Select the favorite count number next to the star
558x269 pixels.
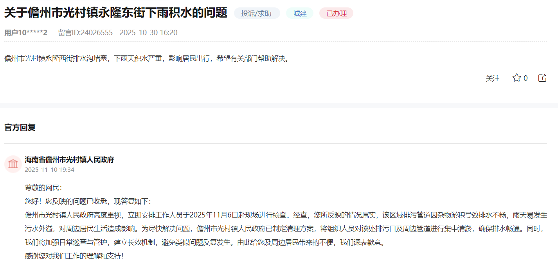pyautogui.click(x=525, y=78)
